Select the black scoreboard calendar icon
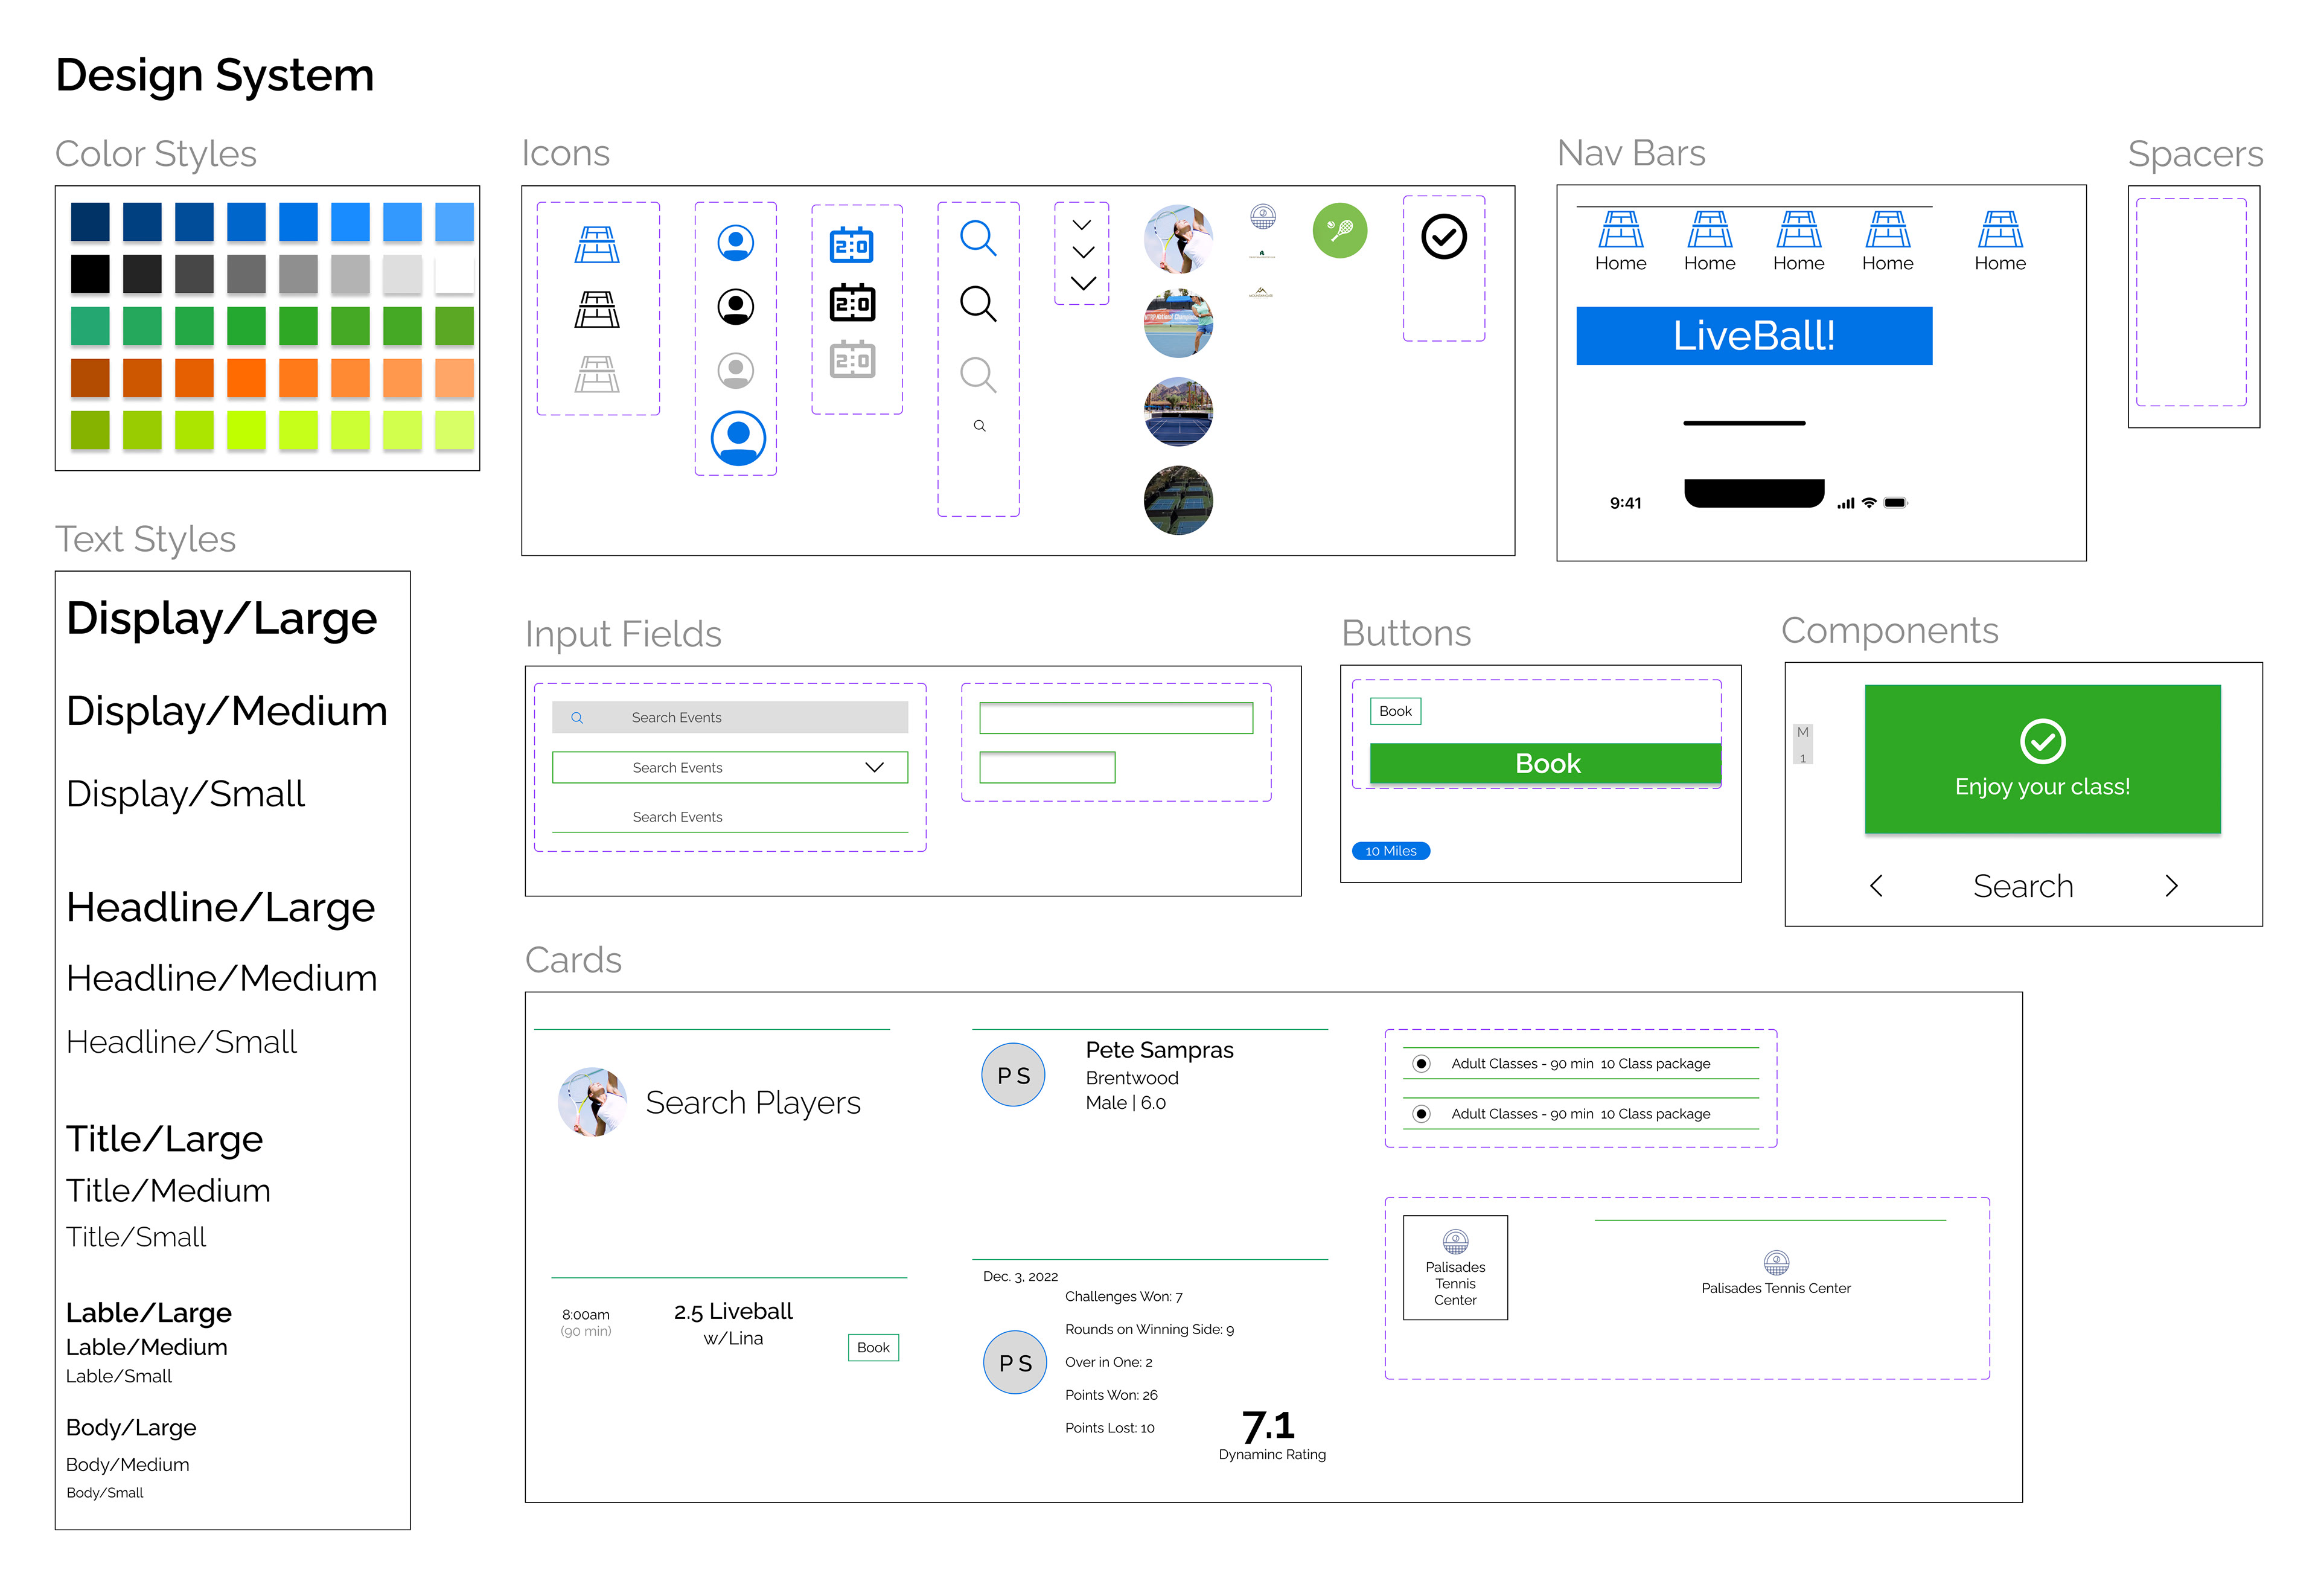2318x1596 pixels. tap(852, 303)
